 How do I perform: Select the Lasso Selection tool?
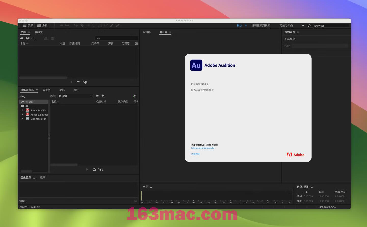[x=106, y=25]
